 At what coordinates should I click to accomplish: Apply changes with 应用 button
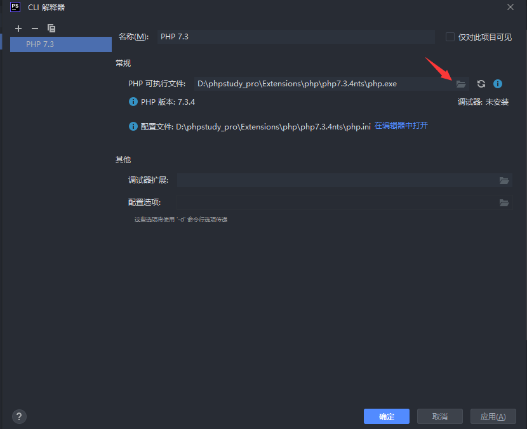[x=493, y=416]
